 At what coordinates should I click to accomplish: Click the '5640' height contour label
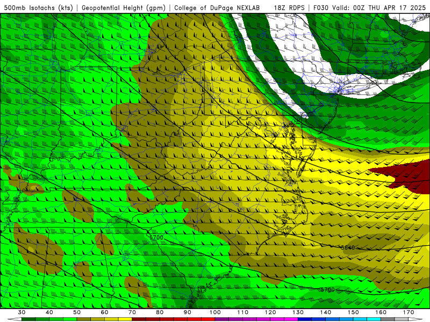pos(348,248)
